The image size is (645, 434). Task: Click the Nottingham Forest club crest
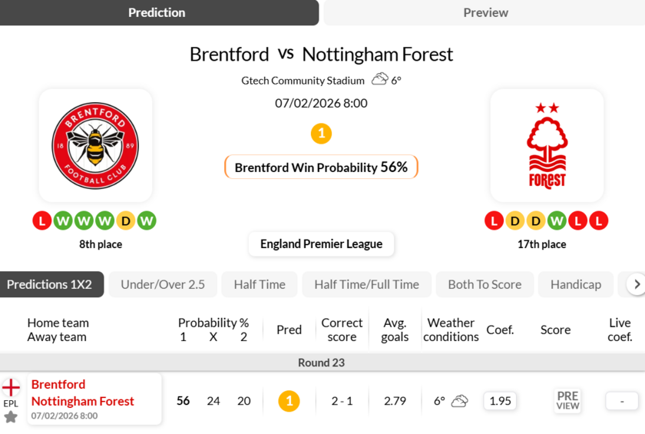coord(547,145)
